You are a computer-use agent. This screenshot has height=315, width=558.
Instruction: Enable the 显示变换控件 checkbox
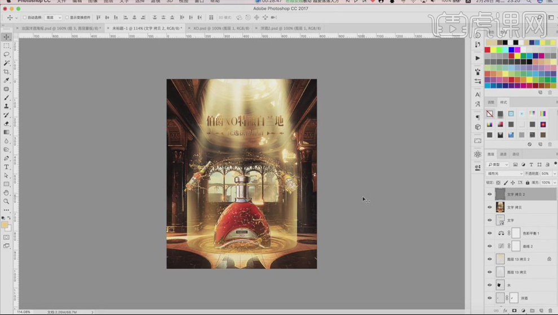tap(67, 17)
